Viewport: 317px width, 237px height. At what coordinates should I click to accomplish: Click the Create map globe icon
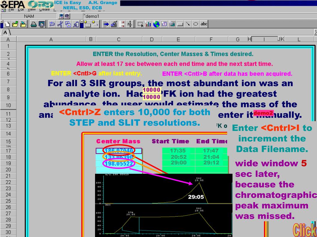(x=156, y=24)
